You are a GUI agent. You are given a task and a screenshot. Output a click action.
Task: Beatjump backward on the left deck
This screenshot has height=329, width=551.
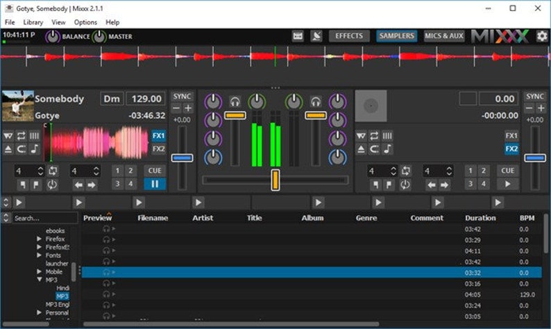(78, 185)
